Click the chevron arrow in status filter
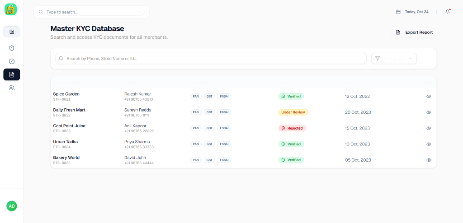The height and width of the screenshot is (223, 463). [410, 58]
